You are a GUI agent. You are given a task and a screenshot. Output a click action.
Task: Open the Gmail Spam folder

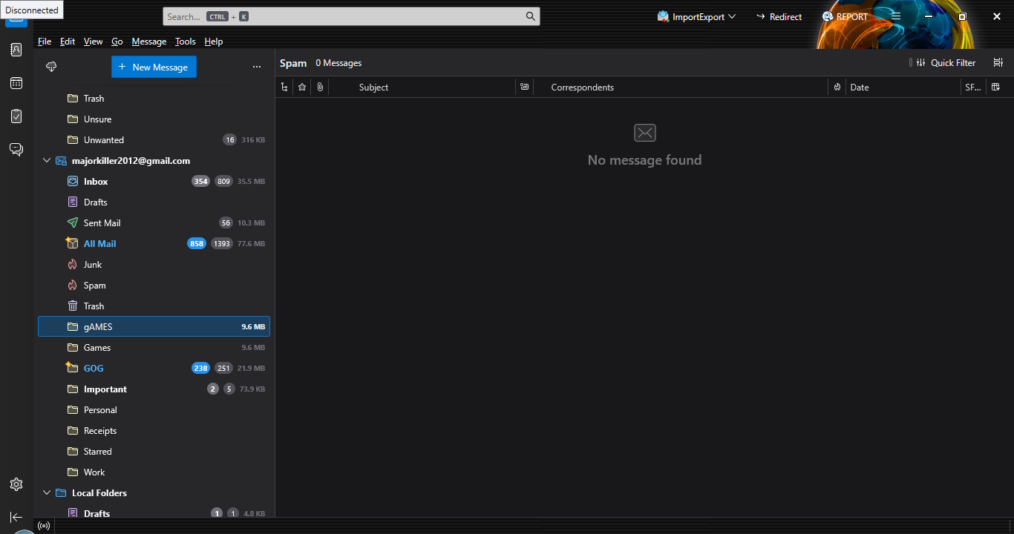(154, 286)
